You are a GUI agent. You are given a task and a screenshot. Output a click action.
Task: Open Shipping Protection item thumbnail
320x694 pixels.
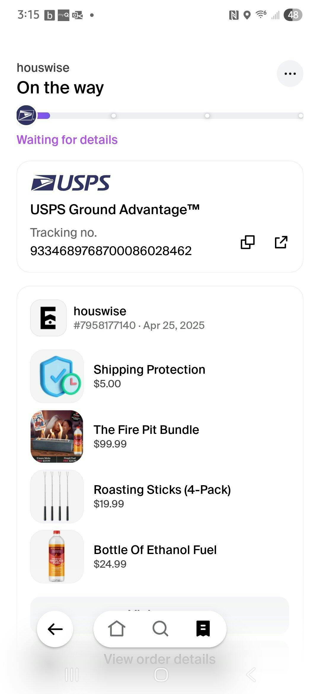point(57,376)
